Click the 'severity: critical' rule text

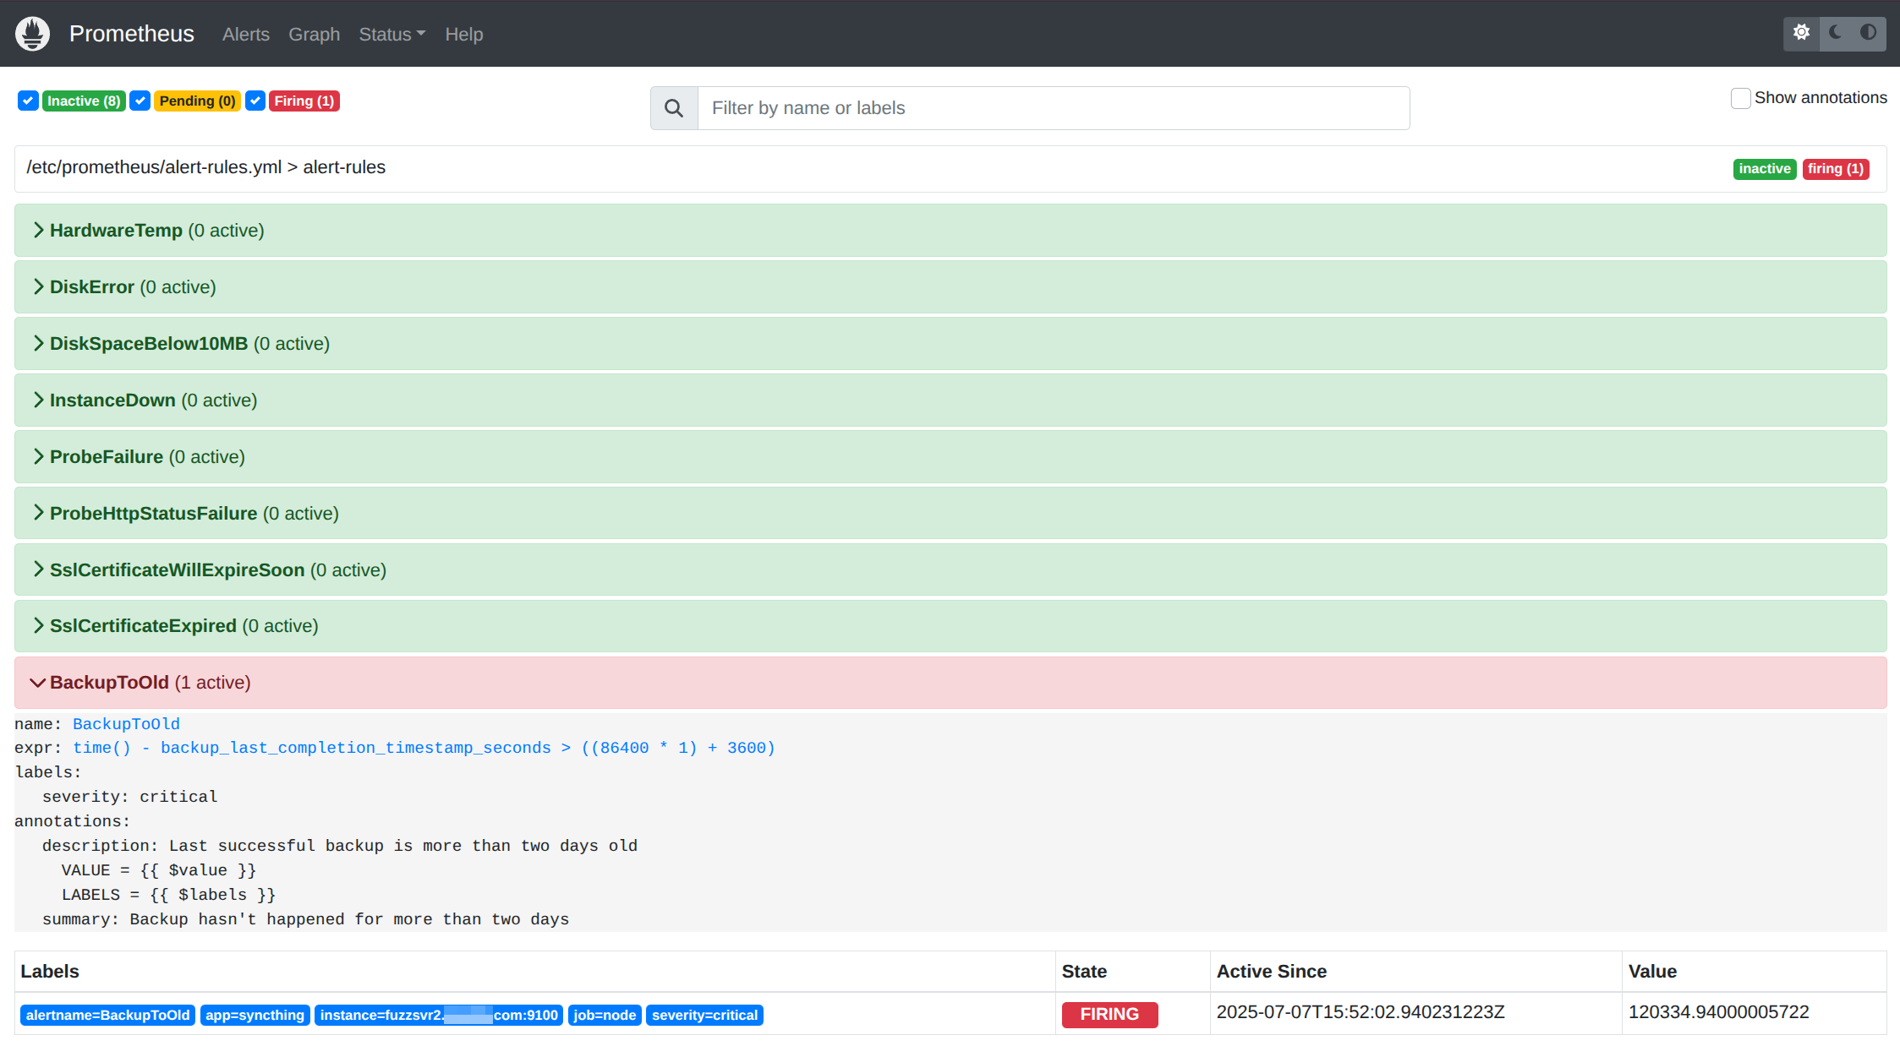click(130, 797)
